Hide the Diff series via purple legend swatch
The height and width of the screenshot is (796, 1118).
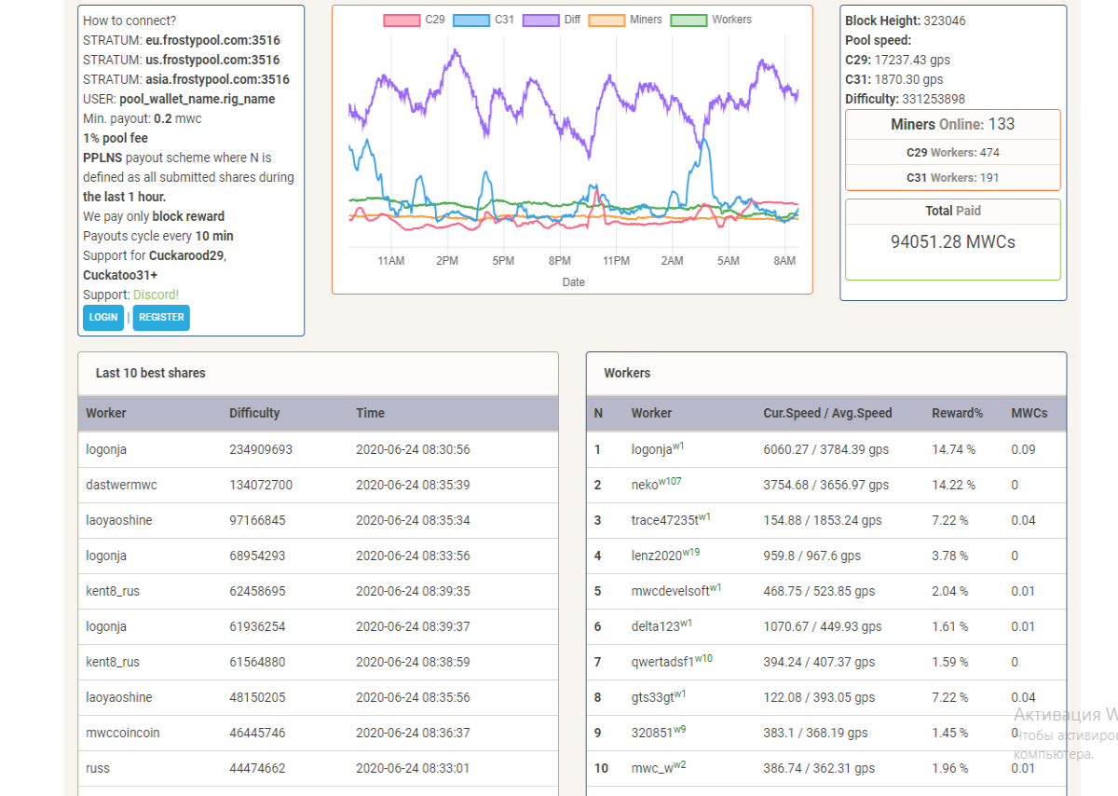point(540,20)
